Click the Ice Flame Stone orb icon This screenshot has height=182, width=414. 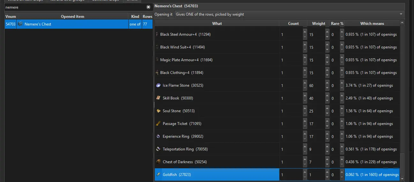click(158, 85)
